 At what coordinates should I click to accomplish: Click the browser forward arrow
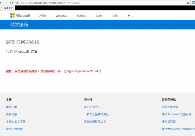click(6, 3)
